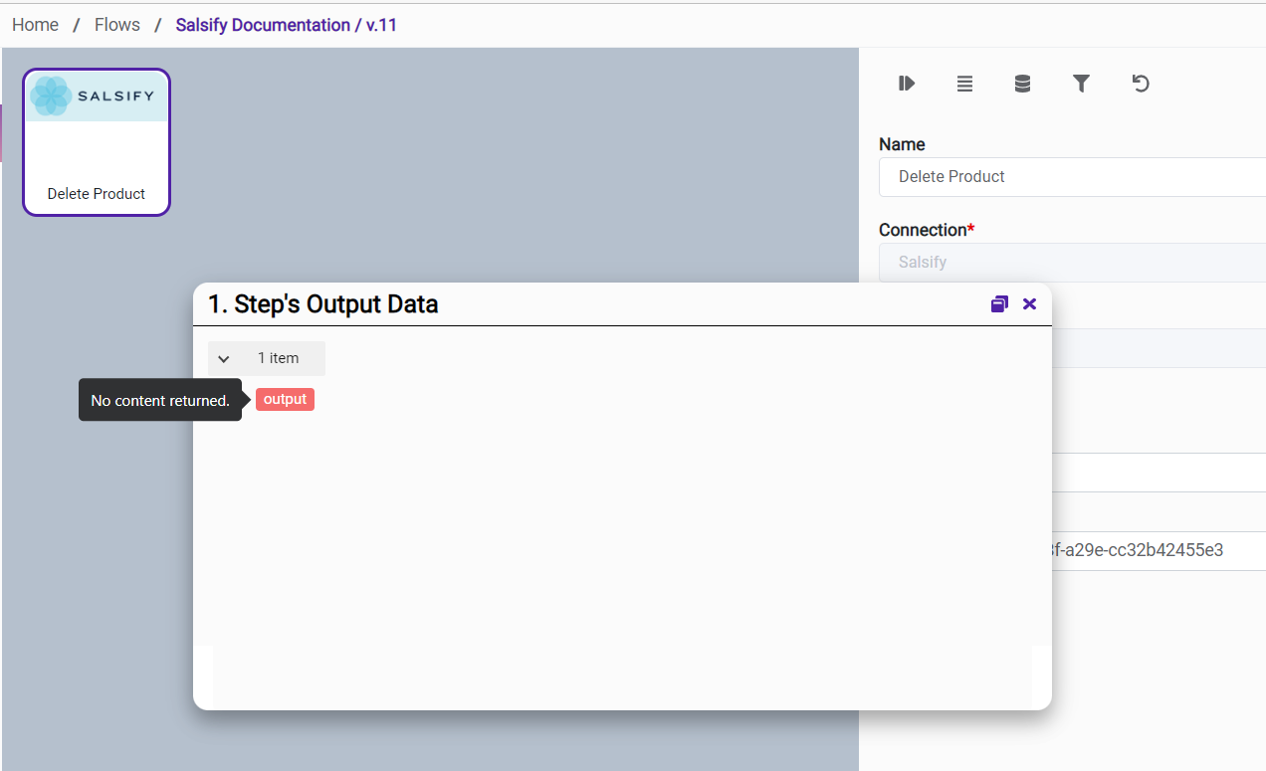Go to Home in the breadcrumb
This screenshot has width=1266, height=771.
pyautogui.click(x=35, y=25)
